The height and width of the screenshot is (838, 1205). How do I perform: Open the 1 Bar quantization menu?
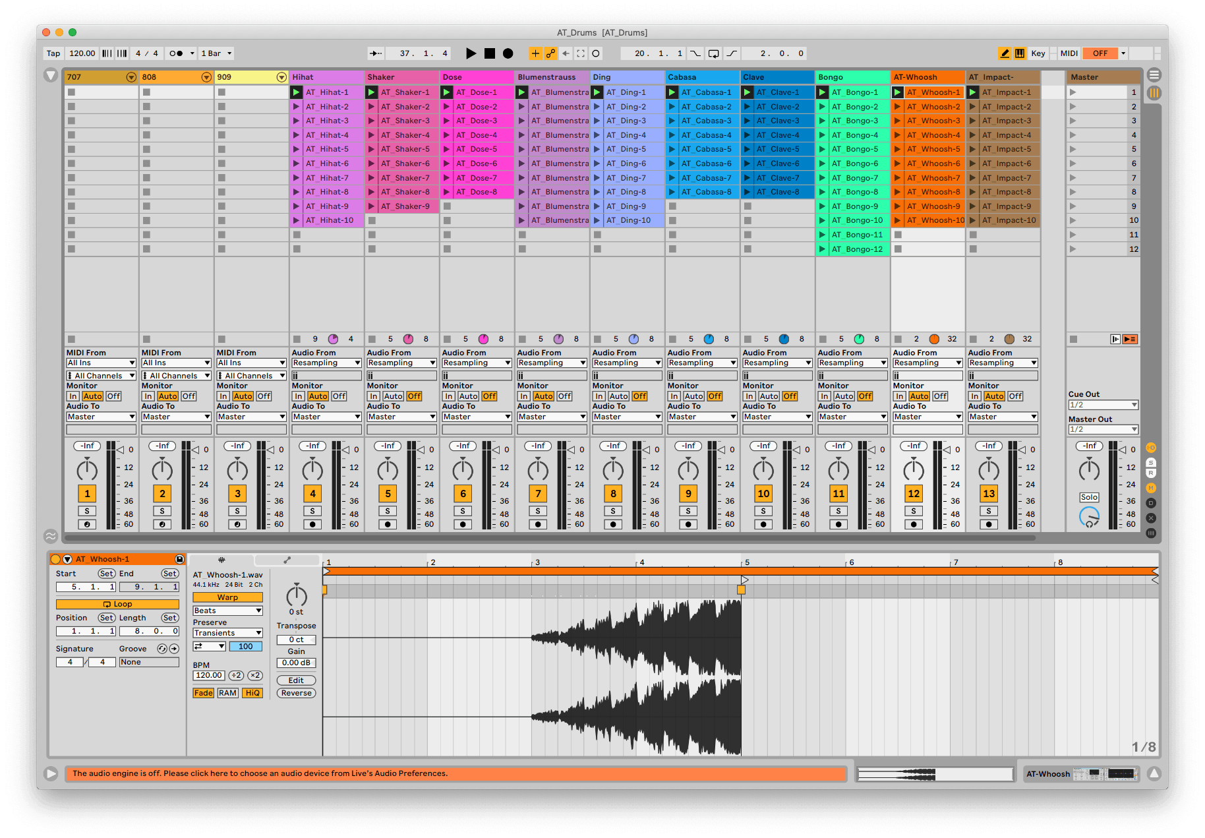[216, 53]
